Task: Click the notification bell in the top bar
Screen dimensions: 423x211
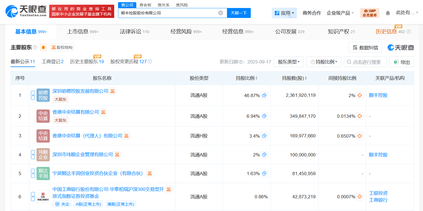Action: point(388,13)
